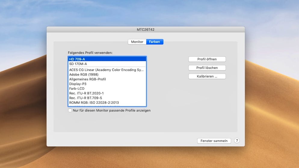
Task: Pick the Adobe RGB (1998) profile
Action: click(x=107, y=75)
